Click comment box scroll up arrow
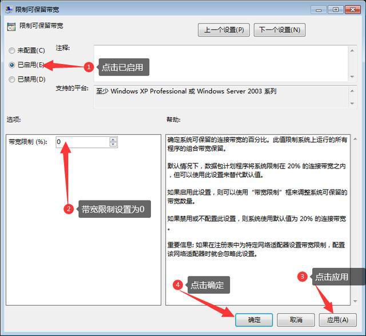 pyautogui.click(x=352, y=50)
